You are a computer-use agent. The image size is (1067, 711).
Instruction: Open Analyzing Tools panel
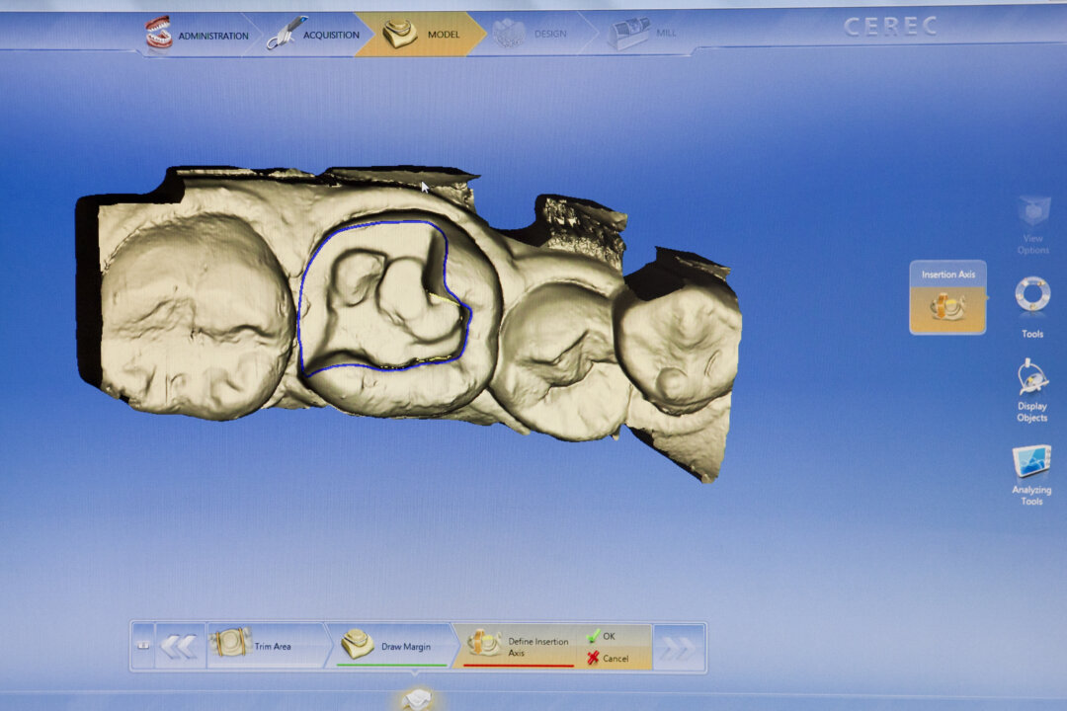pyautogui.click(x=1031, y=475)
